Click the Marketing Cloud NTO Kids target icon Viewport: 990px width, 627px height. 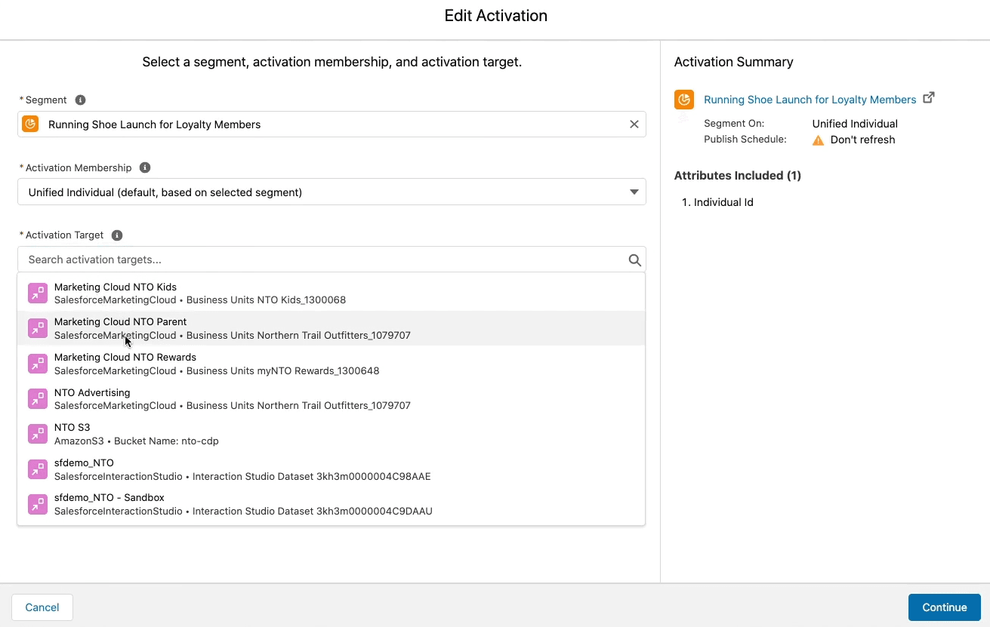click(38, 292)
